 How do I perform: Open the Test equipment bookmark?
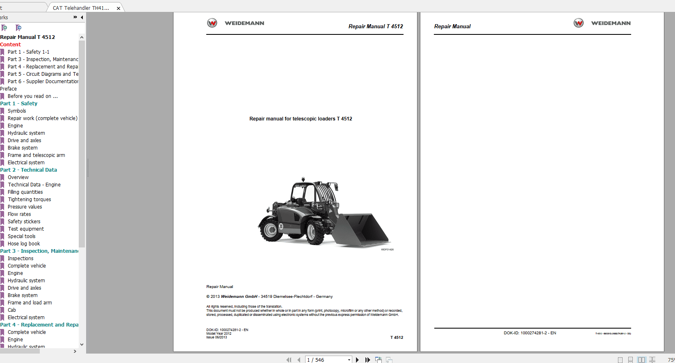26,229
